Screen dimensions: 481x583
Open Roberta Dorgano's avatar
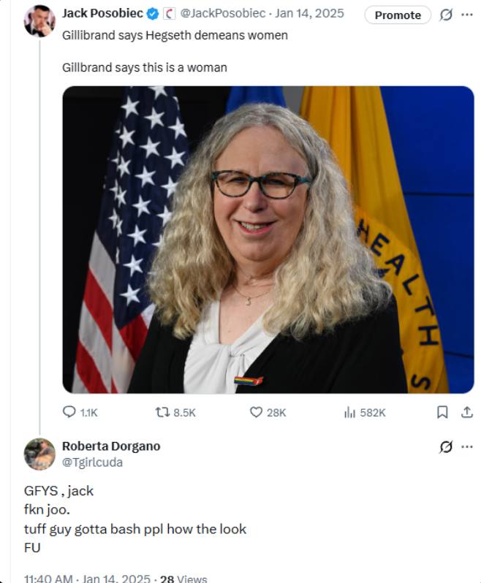39,454
